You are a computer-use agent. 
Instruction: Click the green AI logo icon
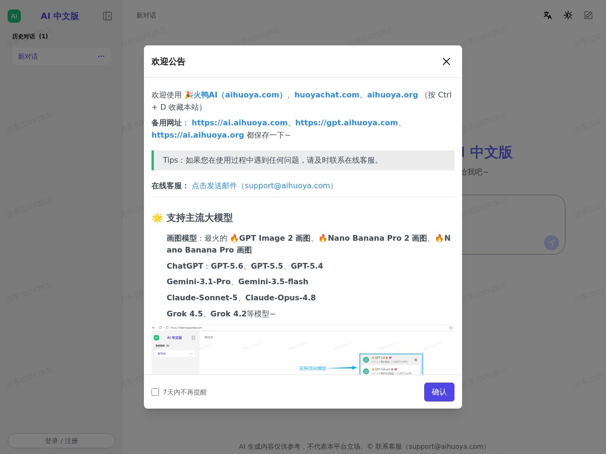14,16
